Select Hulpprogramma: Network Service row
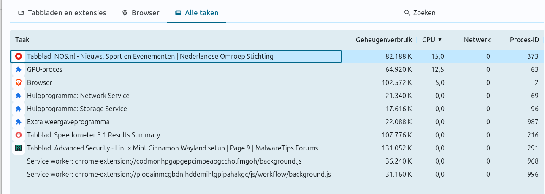Image resolution: width=545 pixels, height=194 pixels. 277,96
